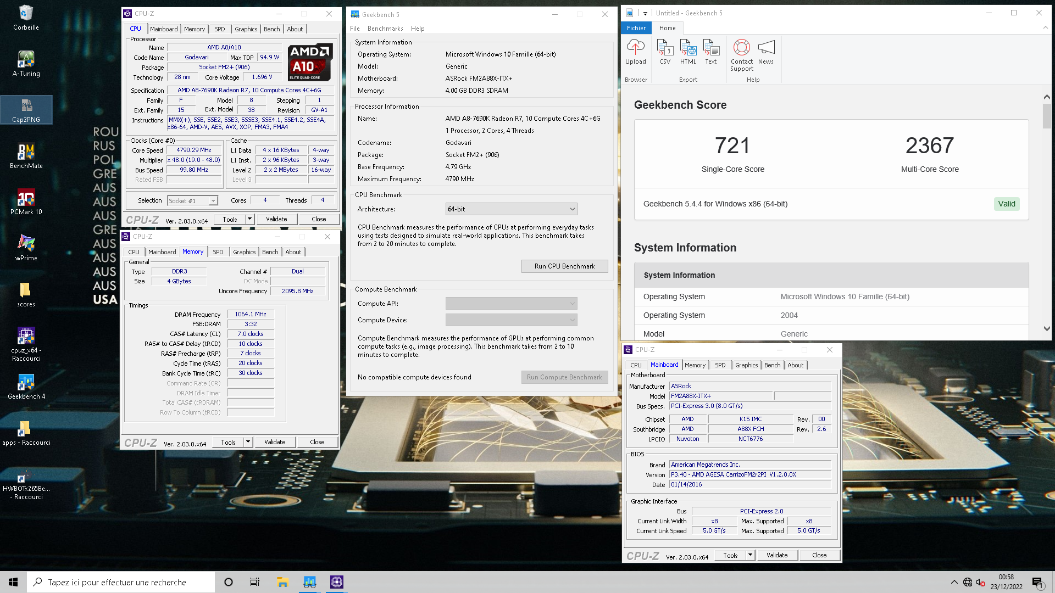
Task: Export results as Text
Action: click(x=711, y=52)
